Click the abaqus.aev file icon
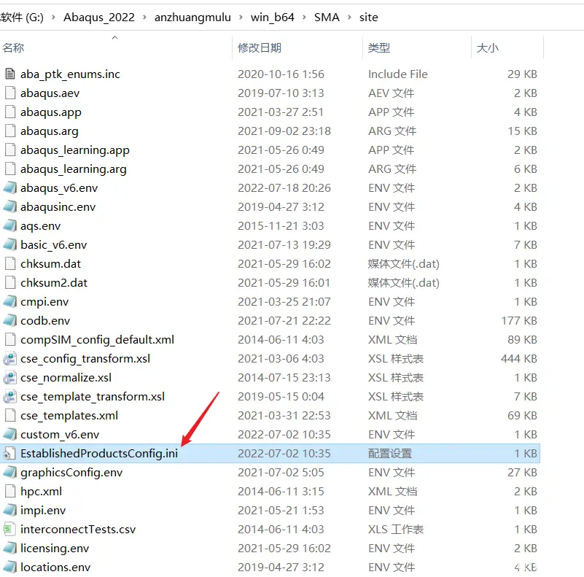This screenshot has width=584, height=577. tap(10, 93)
